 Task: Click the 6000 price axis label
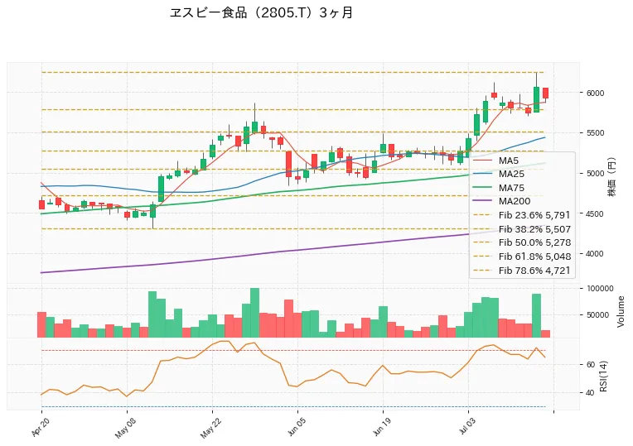[x=595, y=93]
